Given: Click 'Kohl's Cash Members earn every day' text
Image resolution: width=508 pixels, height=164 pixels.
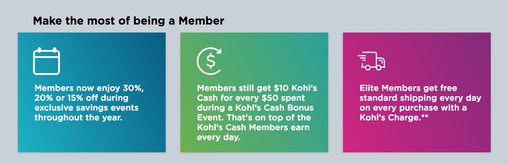Looking at the screenshot, I should [x=253, y=132].
